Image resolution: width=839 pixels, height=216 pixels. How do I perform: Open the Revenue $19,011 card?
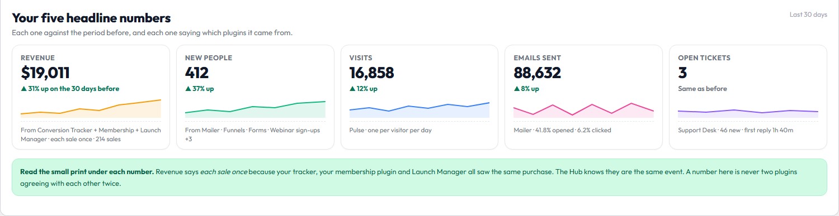[x=91, y=97]
